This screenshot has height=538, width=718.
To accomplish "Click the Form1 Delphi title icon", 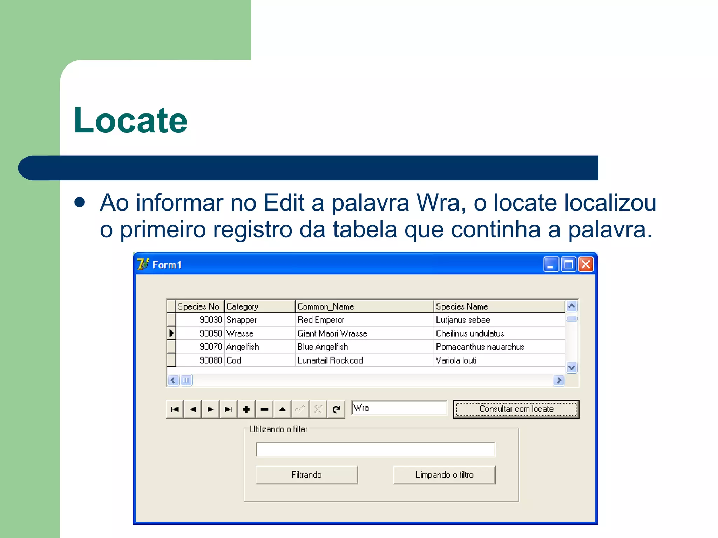I will coord(143,264).
